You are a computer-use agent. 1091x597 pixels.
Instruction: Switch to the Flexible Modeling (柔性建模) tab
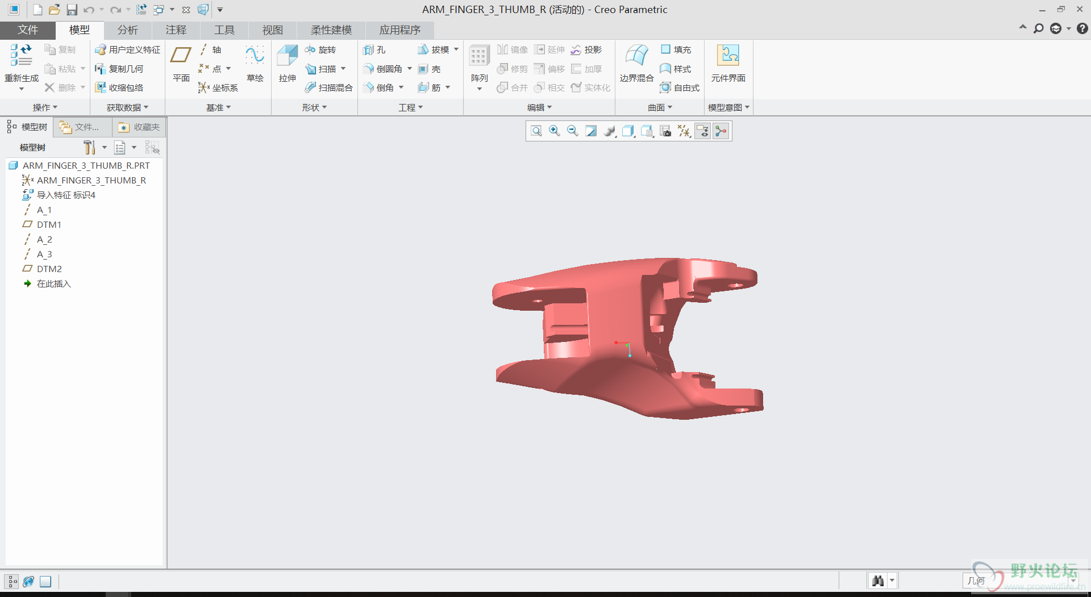pos(331,30)
